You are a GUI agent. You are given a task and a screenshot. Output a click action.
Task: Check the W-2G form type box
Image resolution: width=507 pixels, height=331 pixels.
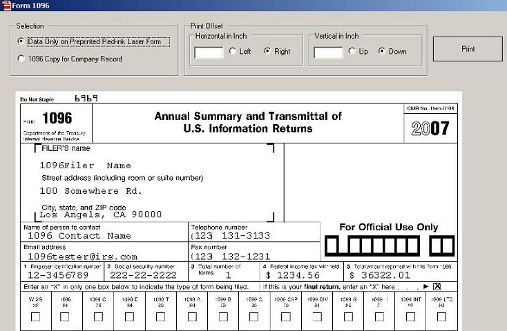(x=35, y=317)
